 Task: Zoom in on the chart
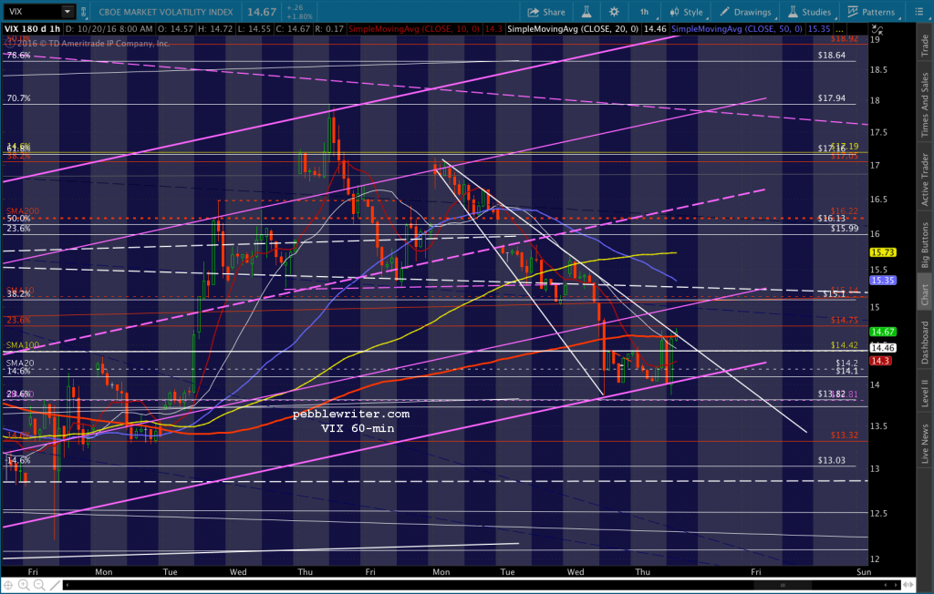[24, 586]
